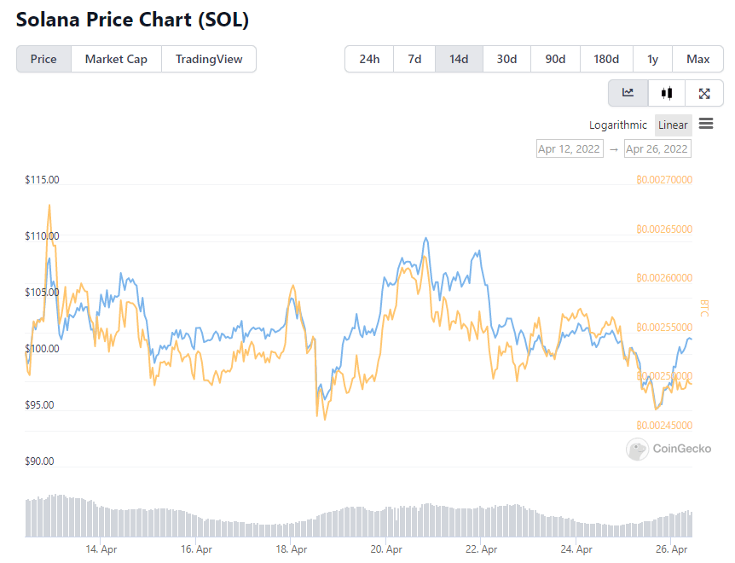Image resolution: width=735 pixels, height=563 pixels.
Task: Open the Price tab
Action: pyautogui.click(x=43, y=59)
